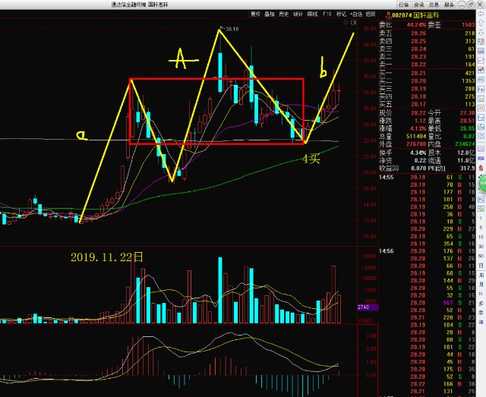The height and width of the screenshot is (397, 486).
Task: Select the 月 monthly period
Action: tap(481, 285)
